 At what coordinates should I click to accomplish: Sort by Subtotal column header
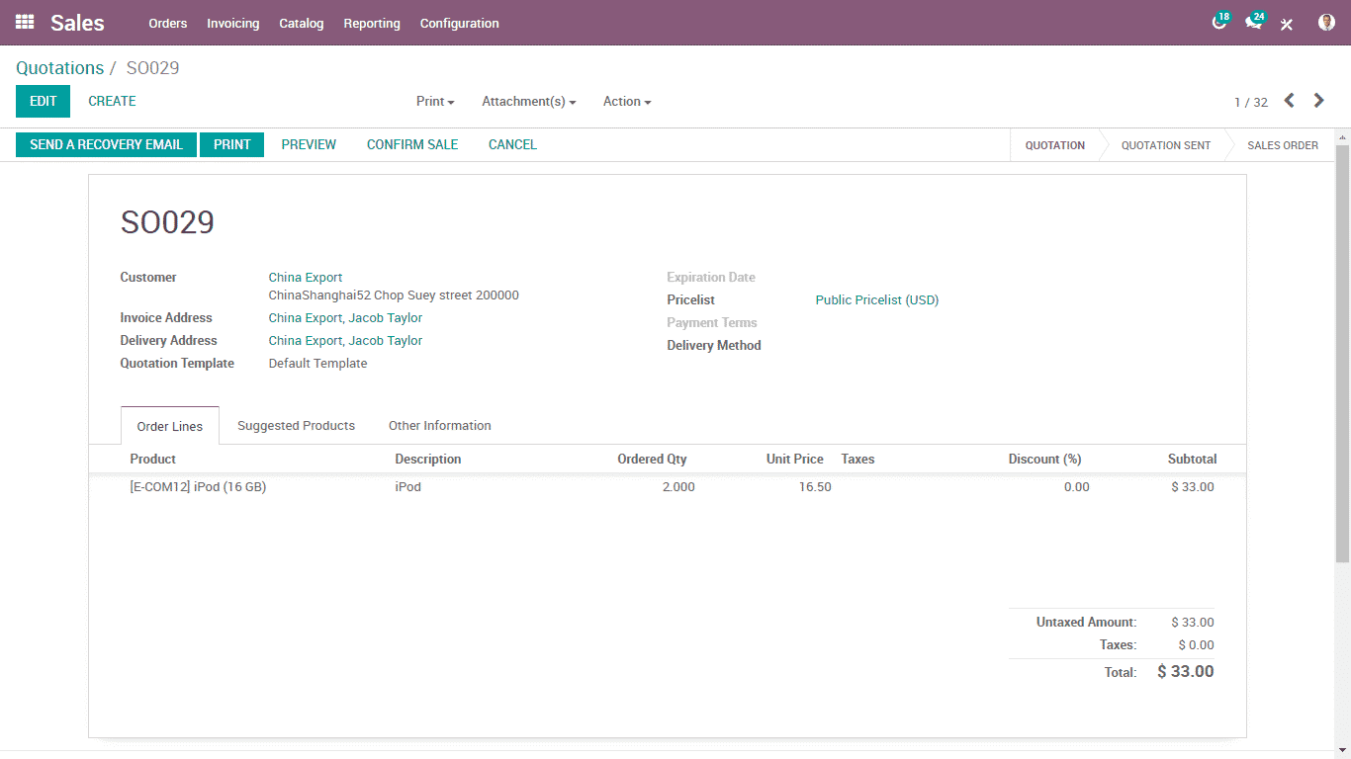pos(1192,460)
